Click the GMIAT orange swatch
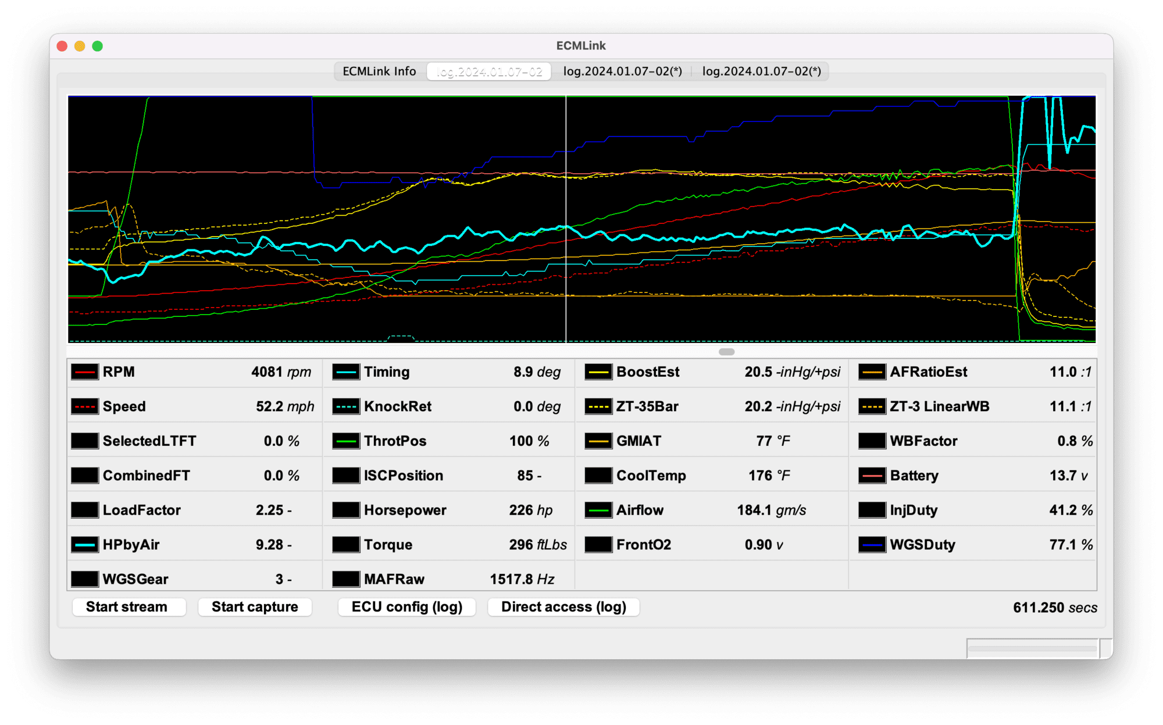Image resolution: width=1163 pixels, height=725 pixels. (x=598, y=441)
